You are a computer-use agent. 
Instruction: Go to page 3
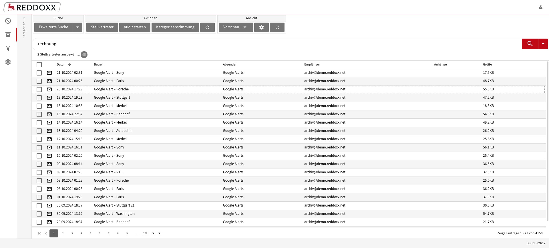[72, 233]
